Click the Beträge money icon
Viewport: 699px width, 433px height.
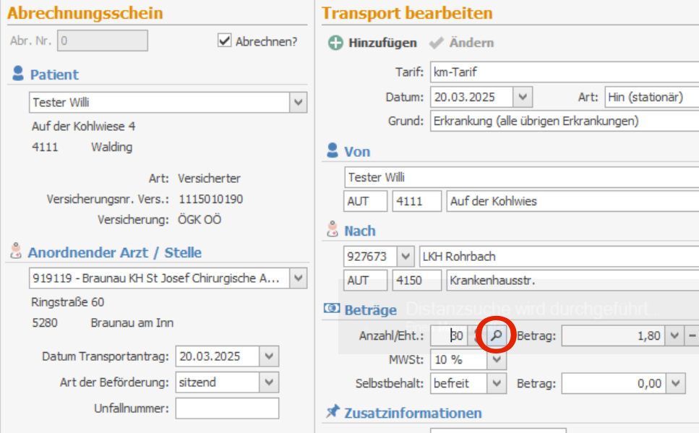(x=332, y=309)
